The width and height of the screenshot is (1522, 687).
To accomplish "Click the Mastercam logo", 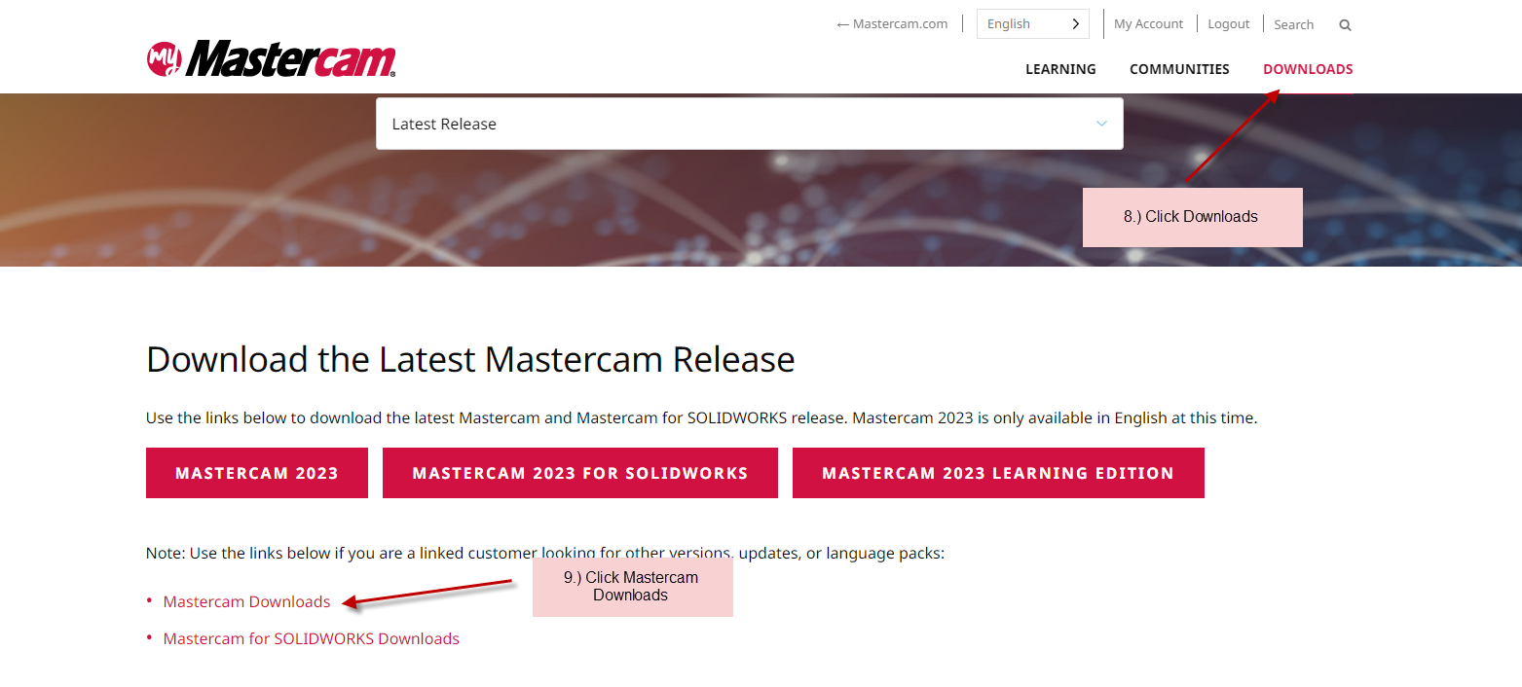I will 271,59.
